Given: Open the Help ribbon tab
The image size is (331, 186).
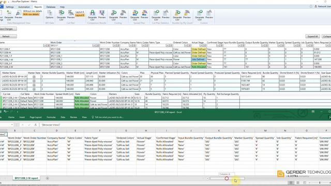Looking at the screenshot, I should coord(62,7).
